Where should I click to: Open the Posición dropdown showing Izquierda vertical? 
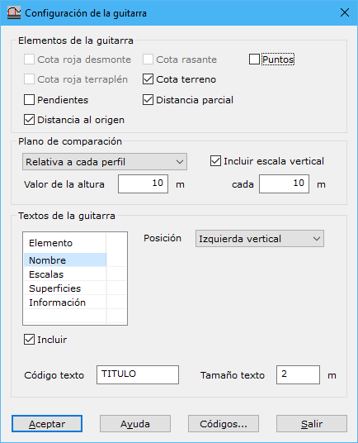260,239
